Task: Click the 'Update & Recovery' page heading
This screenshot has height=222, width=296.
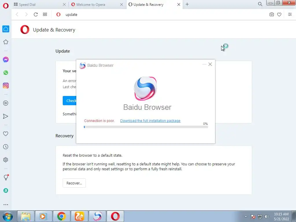Action: (x=54, y=30)
